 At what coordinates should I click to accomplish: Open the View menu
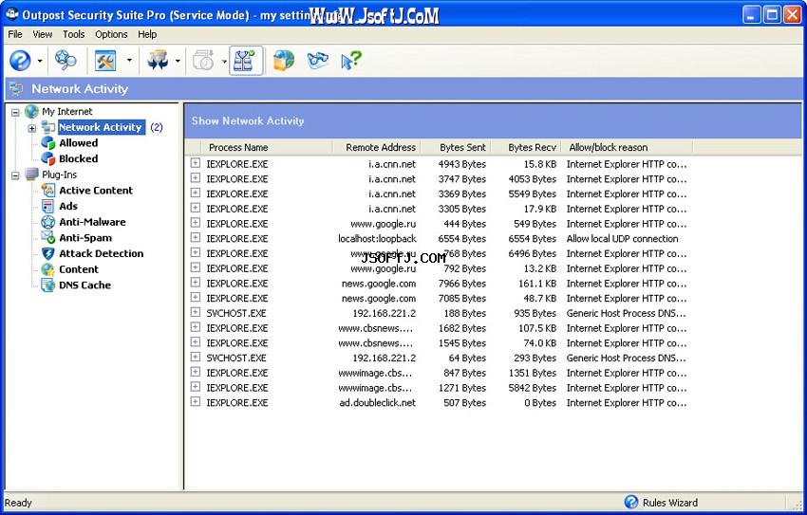(x=42, y=34)
